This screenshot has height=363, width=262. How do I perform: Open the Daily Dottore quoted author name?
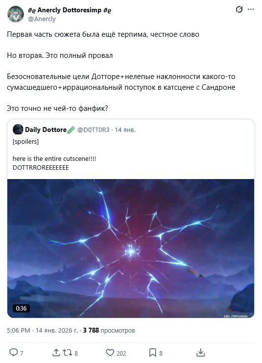coord(46,130)
